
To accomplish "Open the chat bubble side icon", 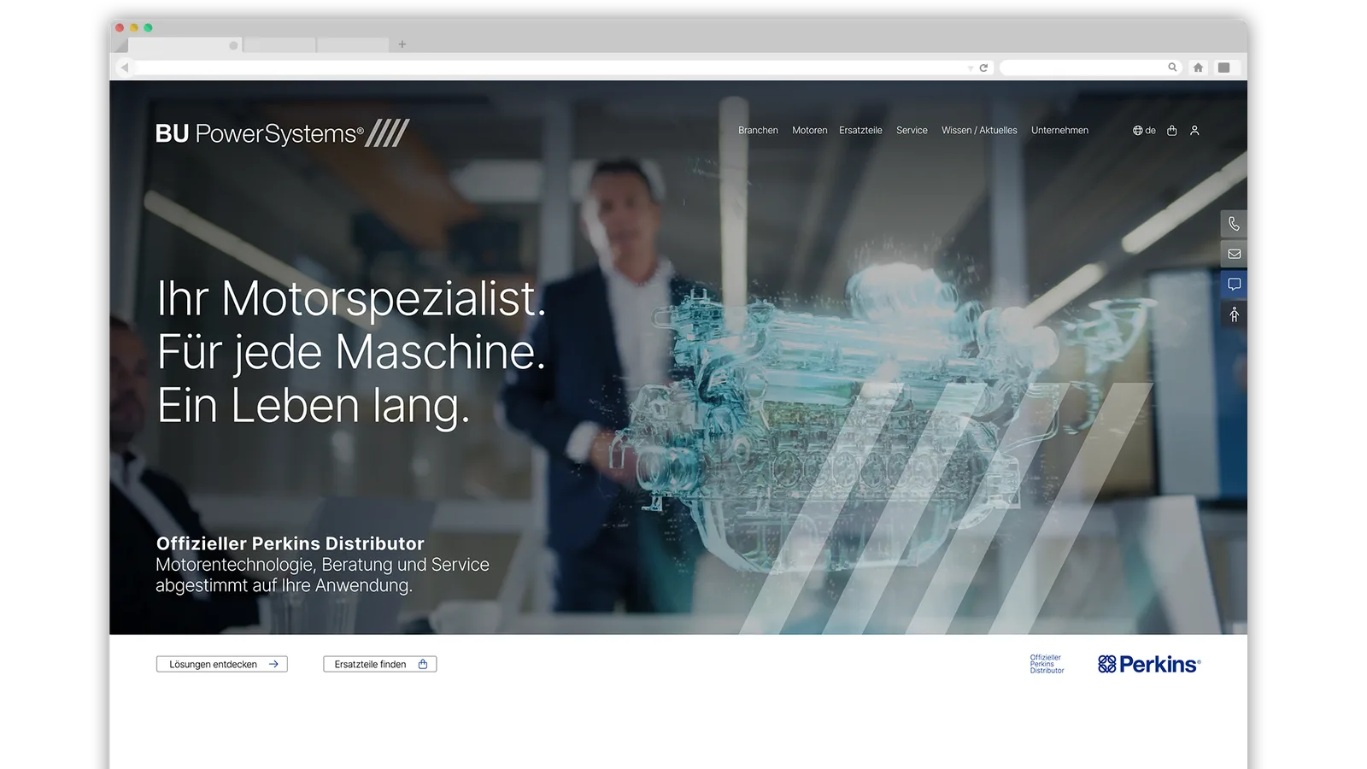I will [x=1234, y=285].
